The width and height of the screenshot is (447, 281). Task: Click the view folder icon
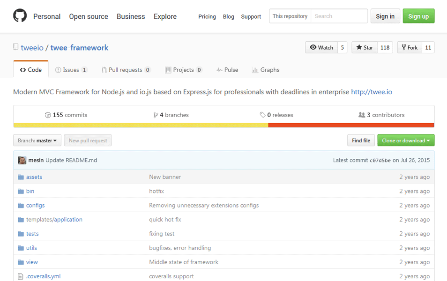click(x=21, y=262)
